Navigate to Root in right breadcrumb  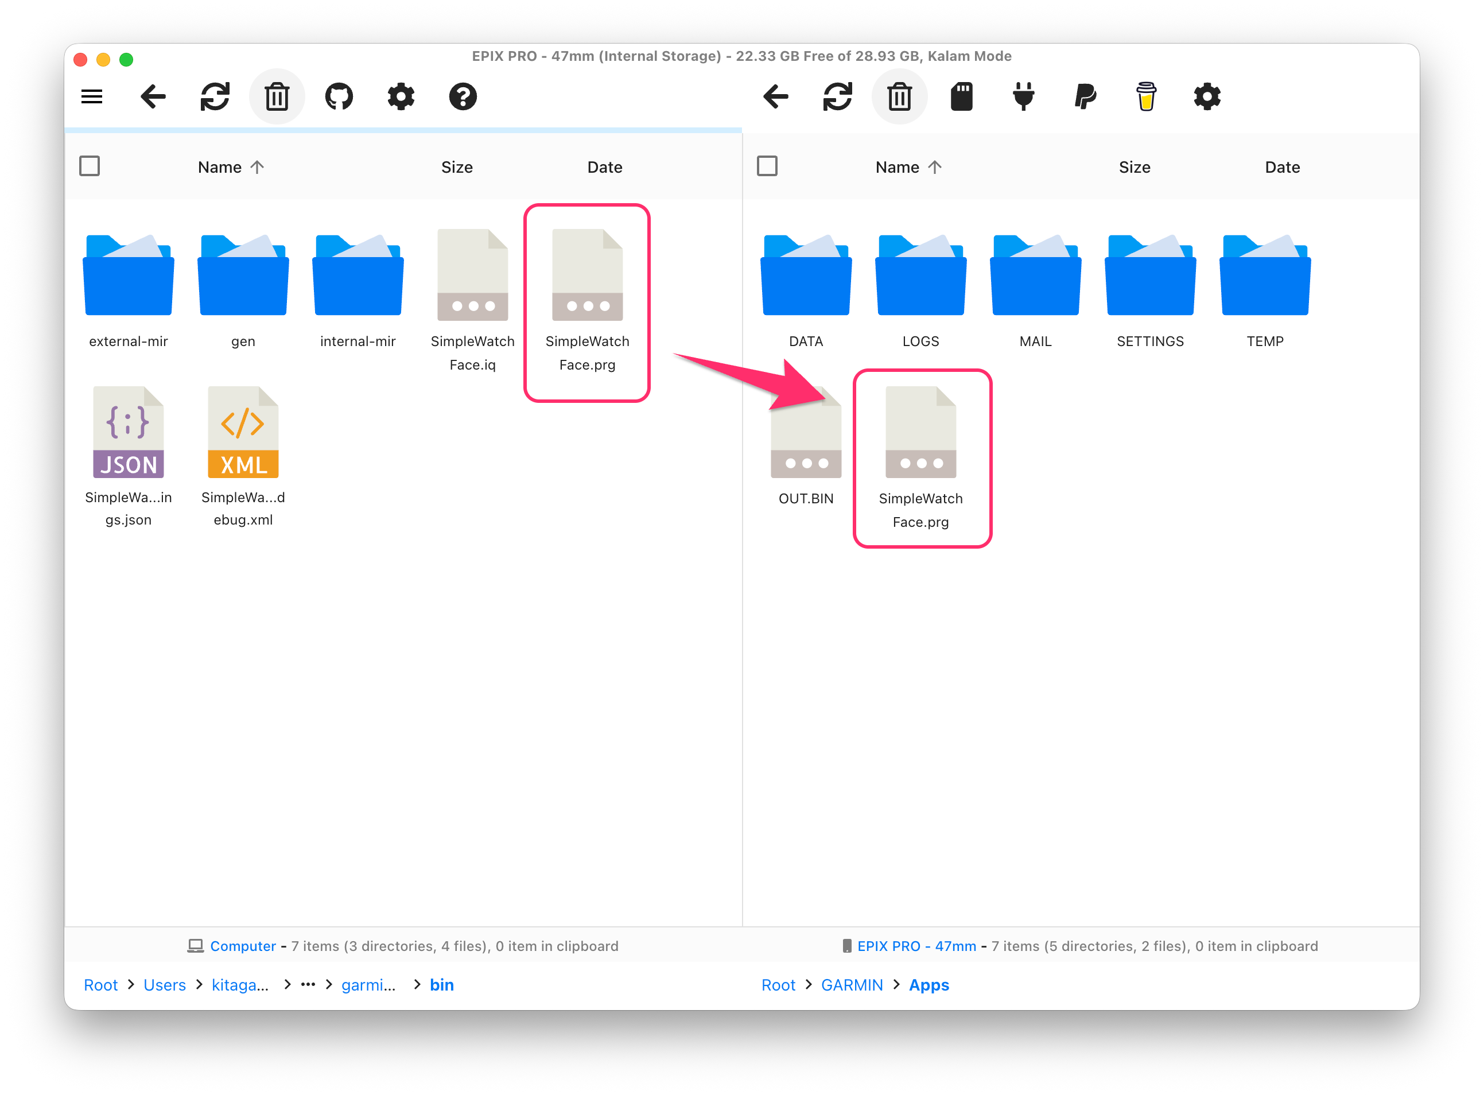pos(778,985)
